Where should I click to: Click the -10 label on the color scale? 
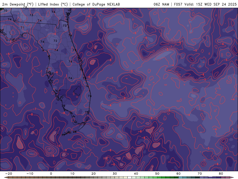pos(30,174)
